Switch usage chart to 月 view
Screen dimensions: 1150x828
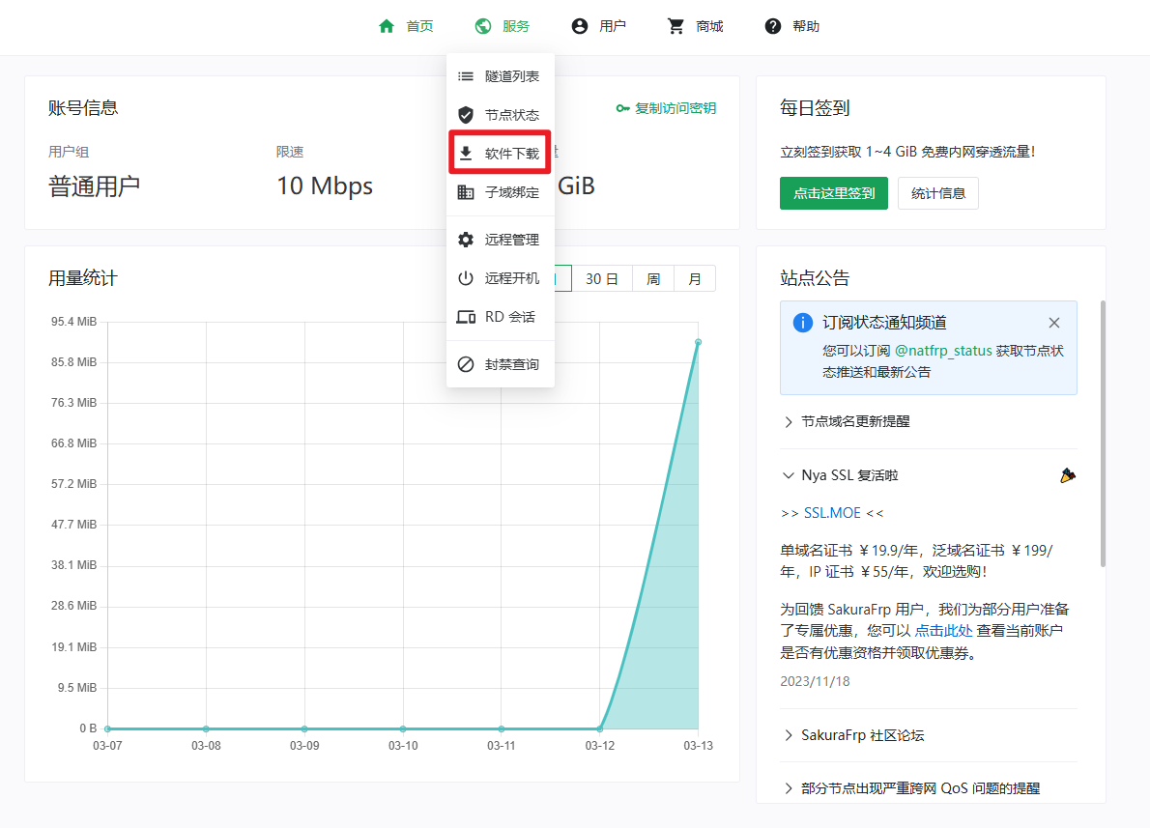pos(695,278)
